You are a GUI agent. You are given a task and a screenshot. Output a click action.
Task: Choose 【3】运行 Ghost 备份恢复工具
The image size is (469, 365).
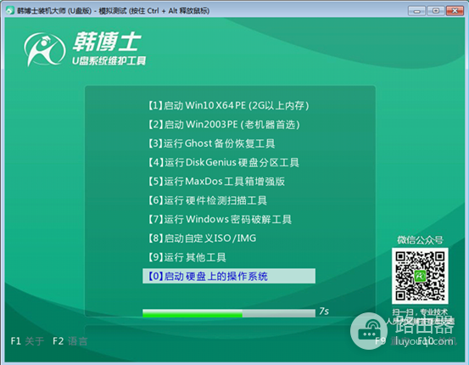211,143
